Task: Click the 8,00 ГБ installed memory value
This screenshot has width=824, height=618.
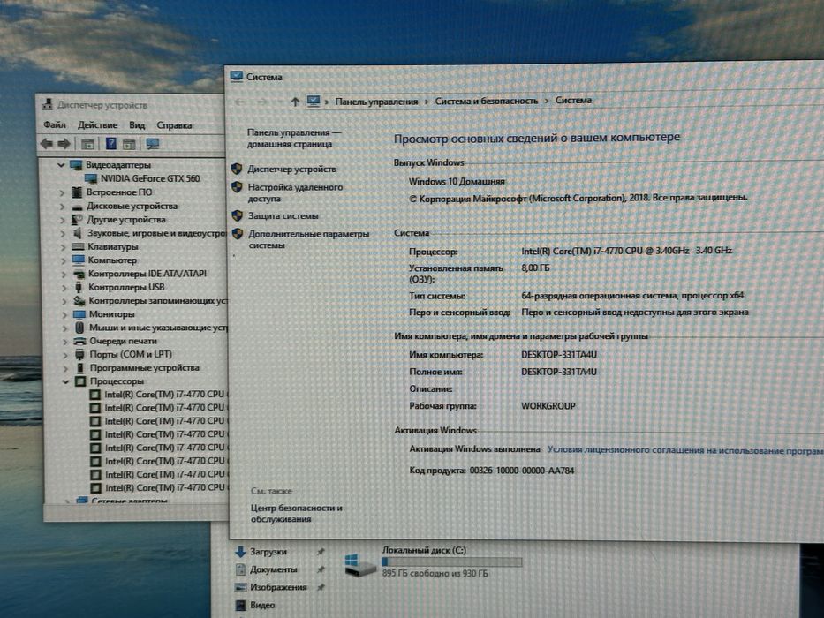Action: pyautogui.click(x=535, y=268)
